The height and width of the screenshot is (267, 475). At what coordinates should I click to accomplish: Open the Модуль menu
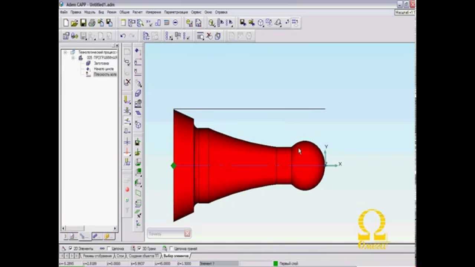90,12
